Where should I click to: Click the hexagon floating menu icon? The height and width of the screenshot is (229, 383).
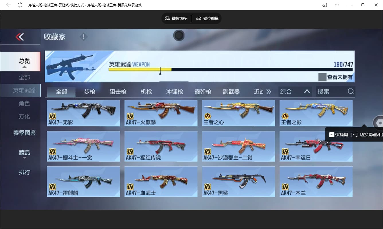(379, 123)
